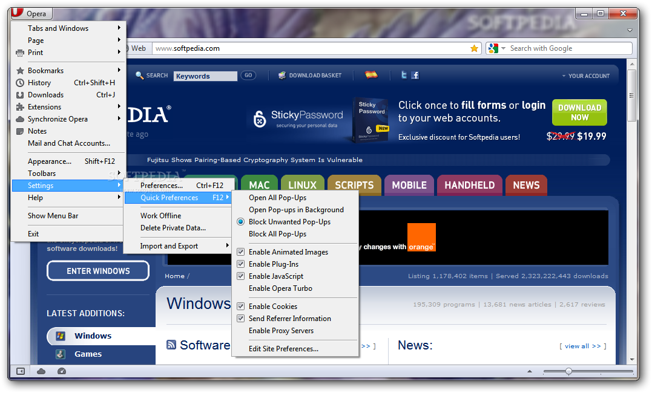Click the Web globe icon beside address
652x393 pixels.
[x=127, y=48]
